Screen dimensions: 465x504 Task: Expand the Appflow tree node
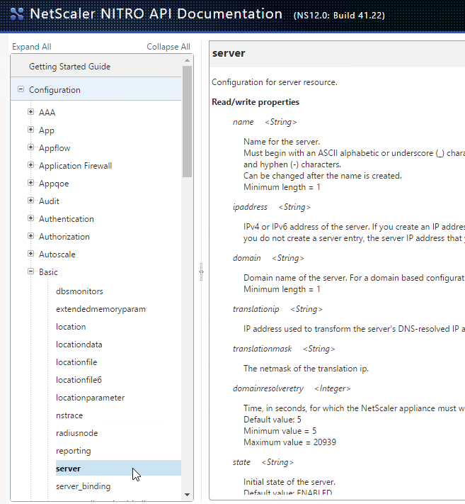31,147
